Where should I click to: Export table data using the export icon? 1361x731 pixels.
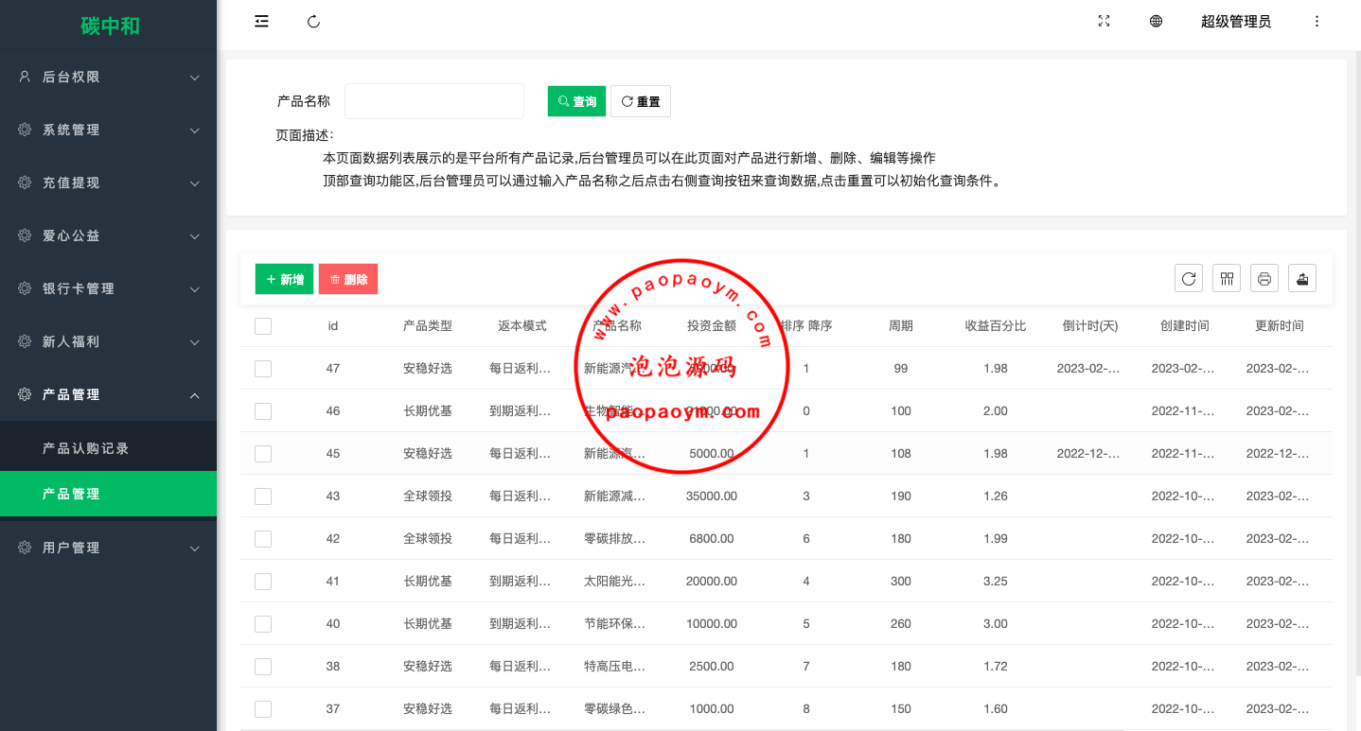pyautogui.click(x=1302, y=278)
